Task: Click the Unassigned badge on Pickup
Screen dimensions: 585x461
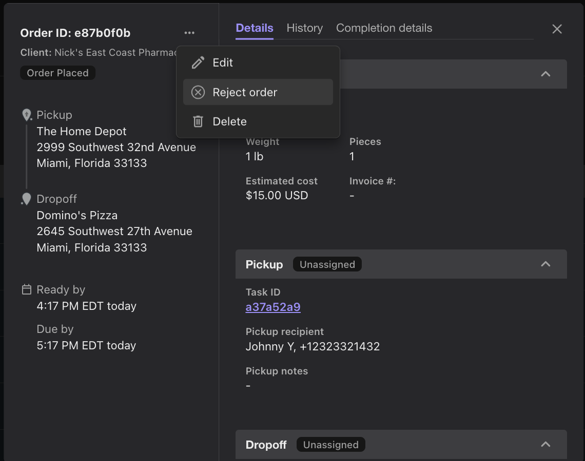Action: tap(327, 264)
